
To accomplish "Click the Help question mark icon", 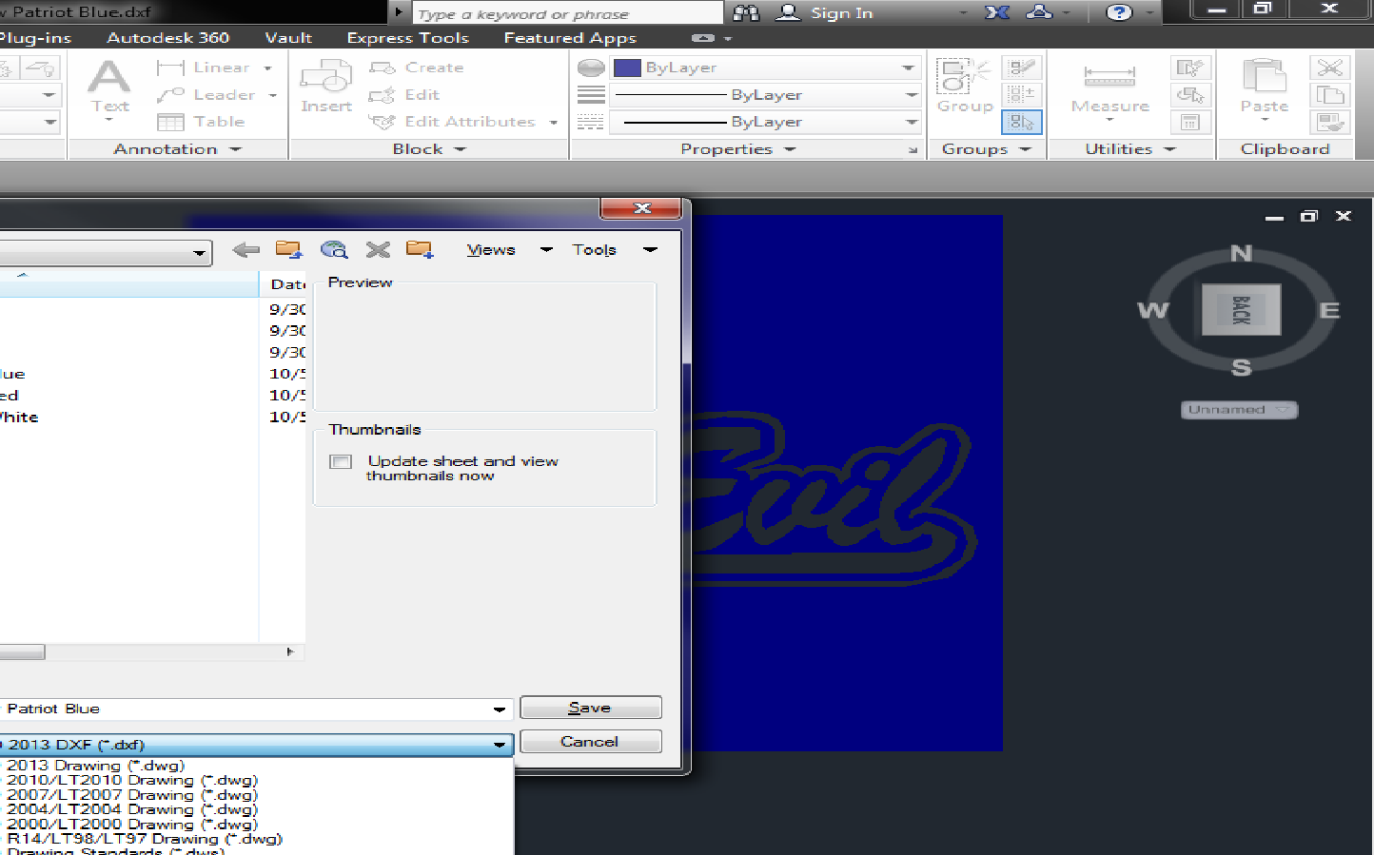I will pyautogui.click(x=1119, y=12).
